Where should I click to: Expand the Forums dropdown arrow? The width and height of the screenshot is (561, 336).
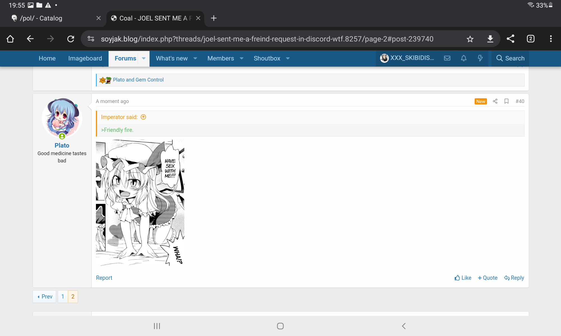(x=144, y=58)
